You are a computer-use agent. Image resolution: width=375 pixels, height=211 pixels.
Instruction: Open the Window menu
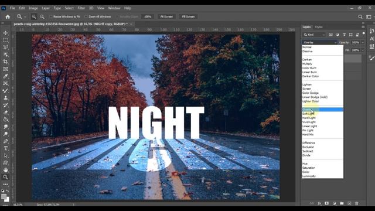pos(114,8)
